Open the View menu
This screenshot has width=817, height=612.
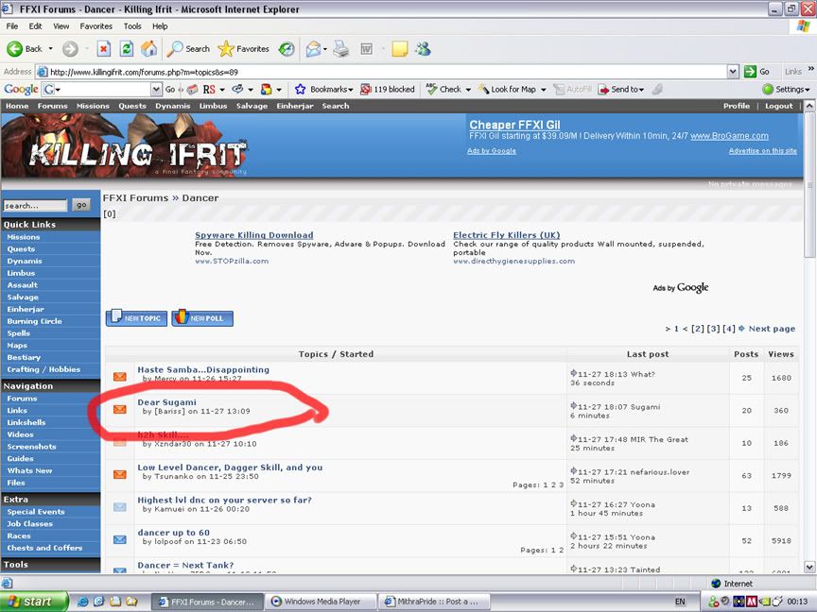tap(61, 26)
